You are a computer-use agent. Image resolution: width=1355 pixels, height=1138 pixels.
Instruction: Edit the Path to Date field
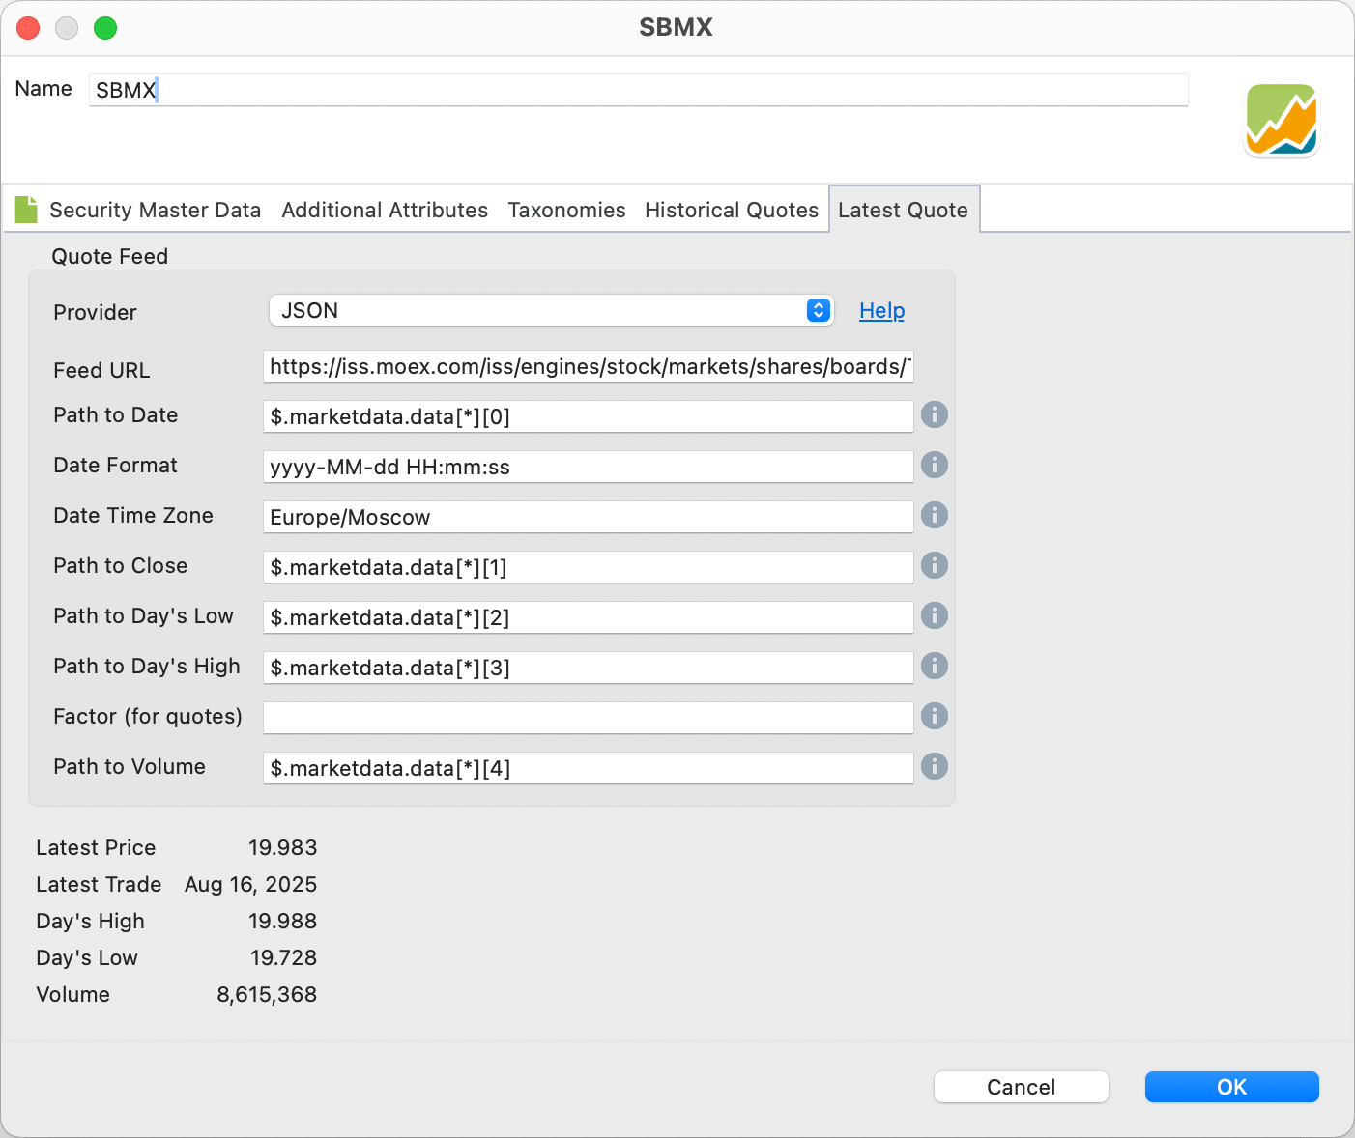589,416
